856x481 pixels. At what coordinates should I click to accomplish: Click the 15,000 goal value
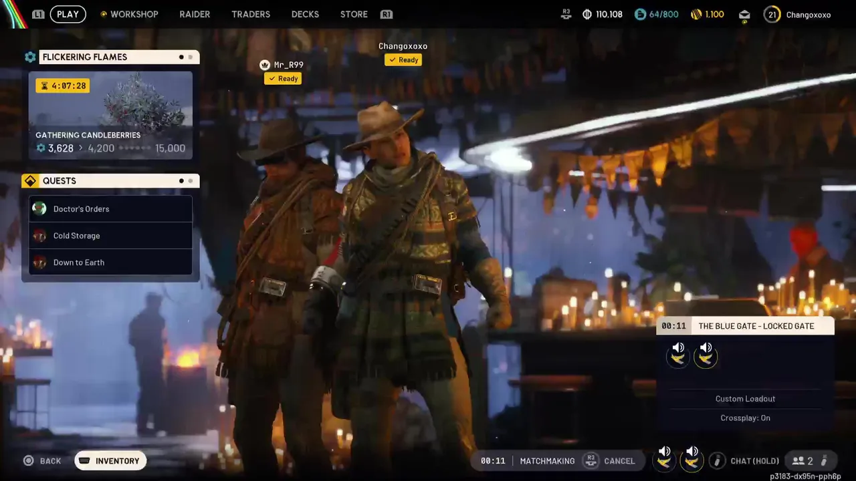click(170, 148)
